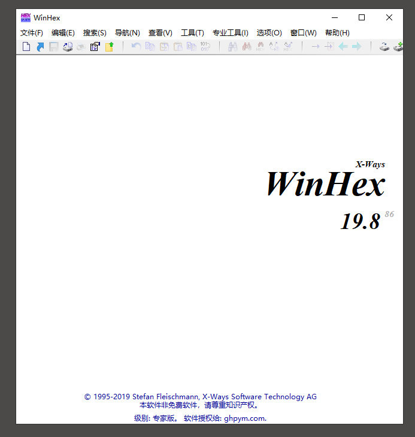Click the Open Disk drive icon
Image resolution: width=415 pixels, height=437 pixels.
384,47
